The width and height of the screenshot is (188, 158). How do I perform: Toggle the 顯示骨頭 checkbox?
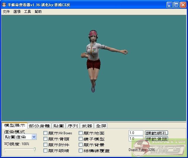click(45, 139)
